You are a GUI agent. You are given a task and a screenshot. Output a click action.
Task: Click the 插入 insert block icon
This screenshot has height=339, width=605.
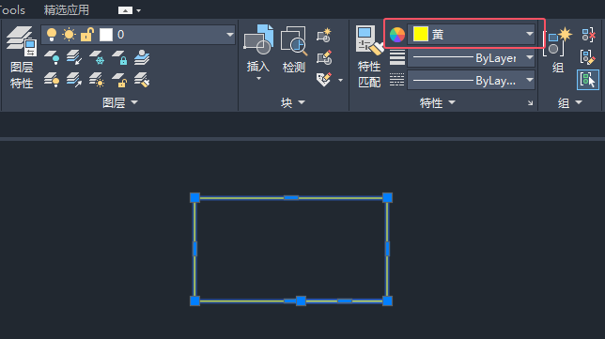(258, 40)
